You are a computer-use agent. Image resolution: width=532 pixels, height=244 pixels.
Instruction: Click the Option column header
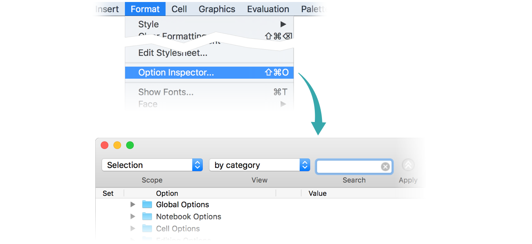167,193
